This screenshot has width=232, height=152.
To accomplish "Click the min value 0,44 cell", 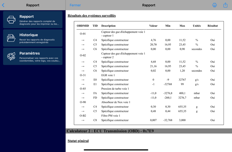I will [x=168, y=111].
